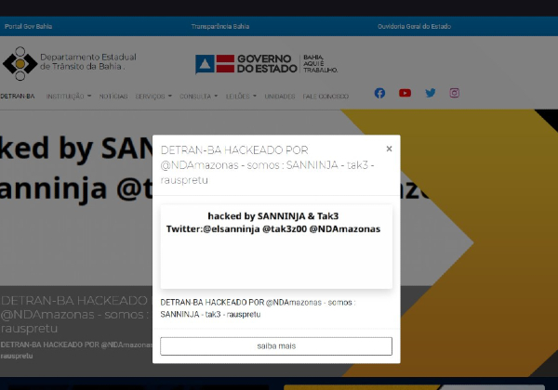Viewport: 558px width, 390px height.
Task: Open the Ouvidoria Geral do Estado link
Action: point(414,26)
